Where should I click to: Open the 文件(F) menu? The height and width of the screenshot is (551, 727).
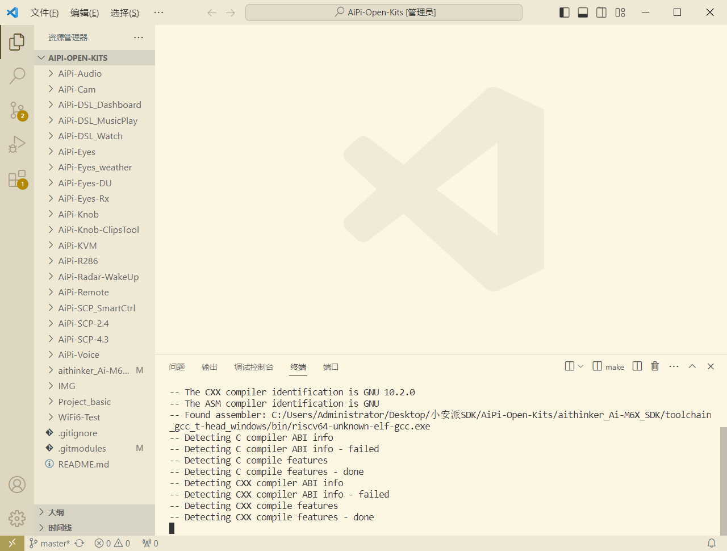coord(44,12)
